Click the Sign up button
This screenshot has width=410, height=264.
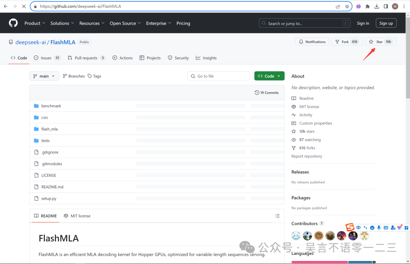coord(386,23)
